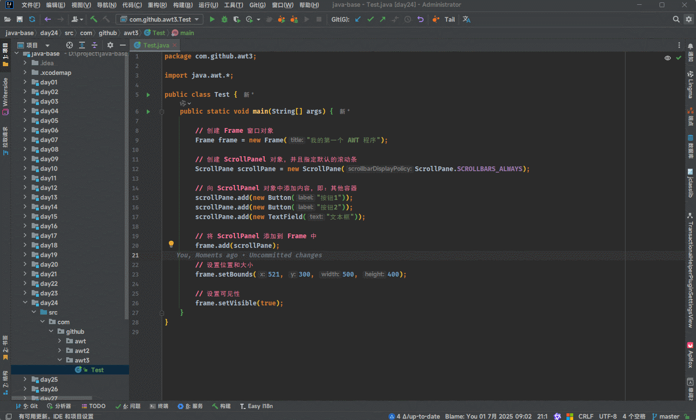Expand the day25 folder in project tree

click(25, 379)
